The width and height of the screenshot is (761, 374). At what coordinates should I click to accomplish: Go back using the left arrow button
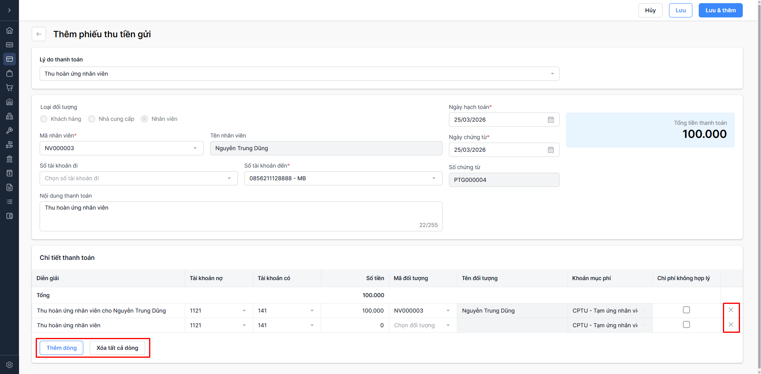[x=39, y=34]
